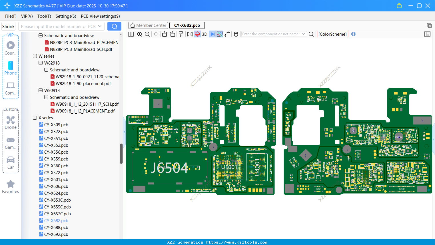Switch to 3D board view

click(205, 34)
